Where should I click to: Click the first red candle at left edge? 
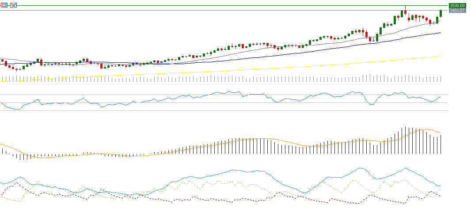coord(3,61)
